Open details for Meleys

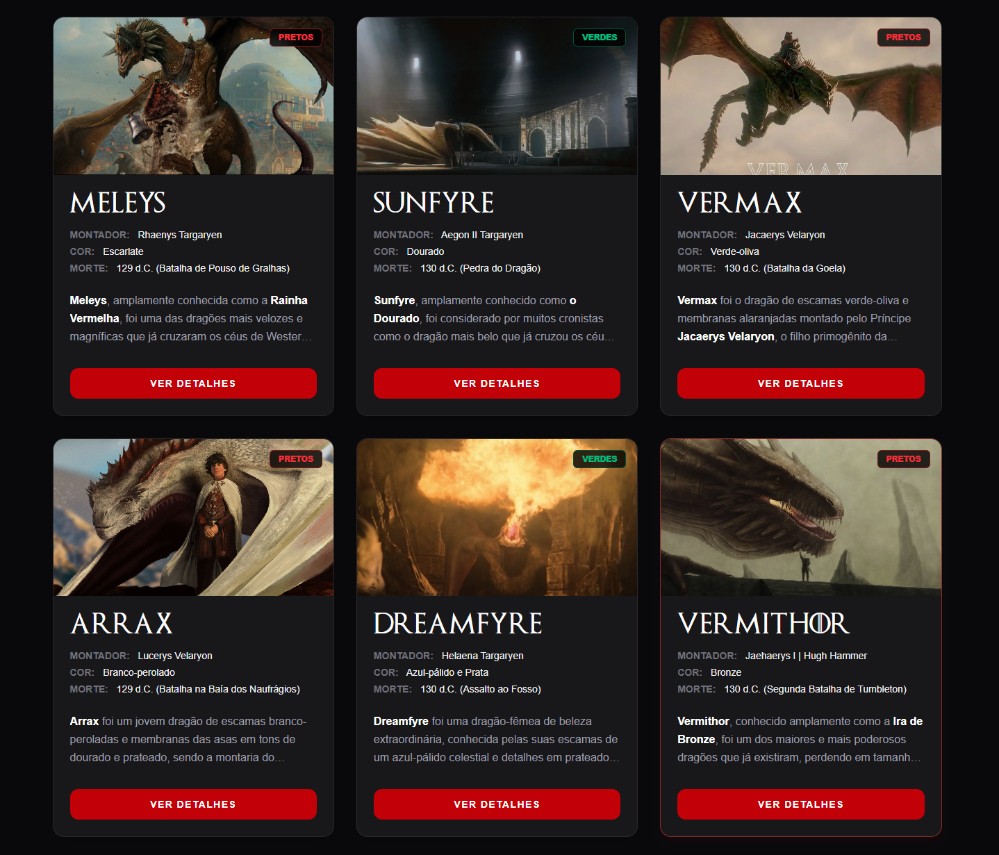tap(193, 383)
